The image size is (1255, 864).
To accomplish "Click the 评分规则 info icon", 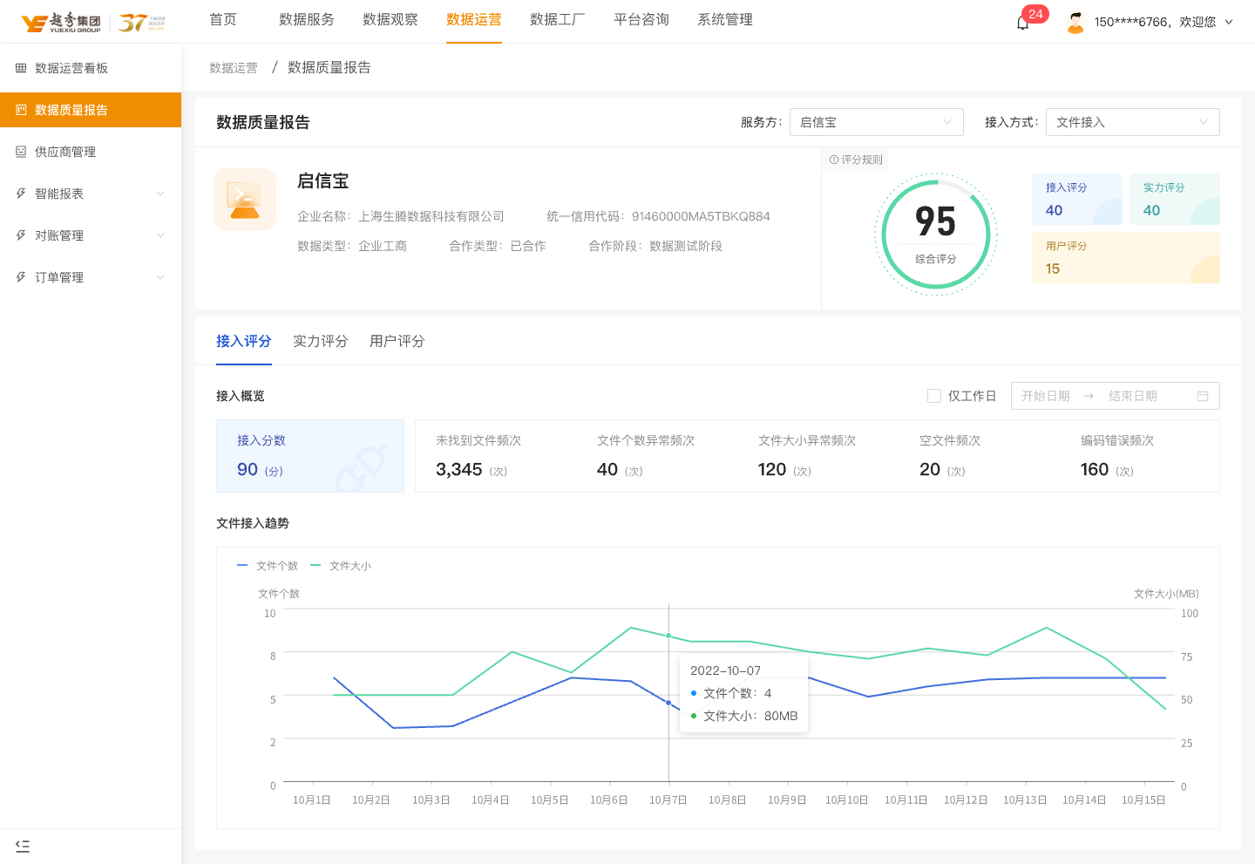I will coord(834,160).
